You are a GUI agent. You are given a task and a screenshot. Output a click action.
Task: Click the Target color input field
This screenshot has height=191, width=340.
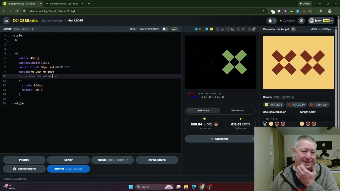[x=317, y=119]
